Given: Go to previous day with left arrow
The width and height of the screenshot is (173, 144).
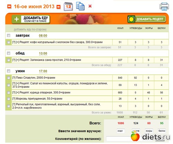Looking at the screenshot, I should coord(9,7).
